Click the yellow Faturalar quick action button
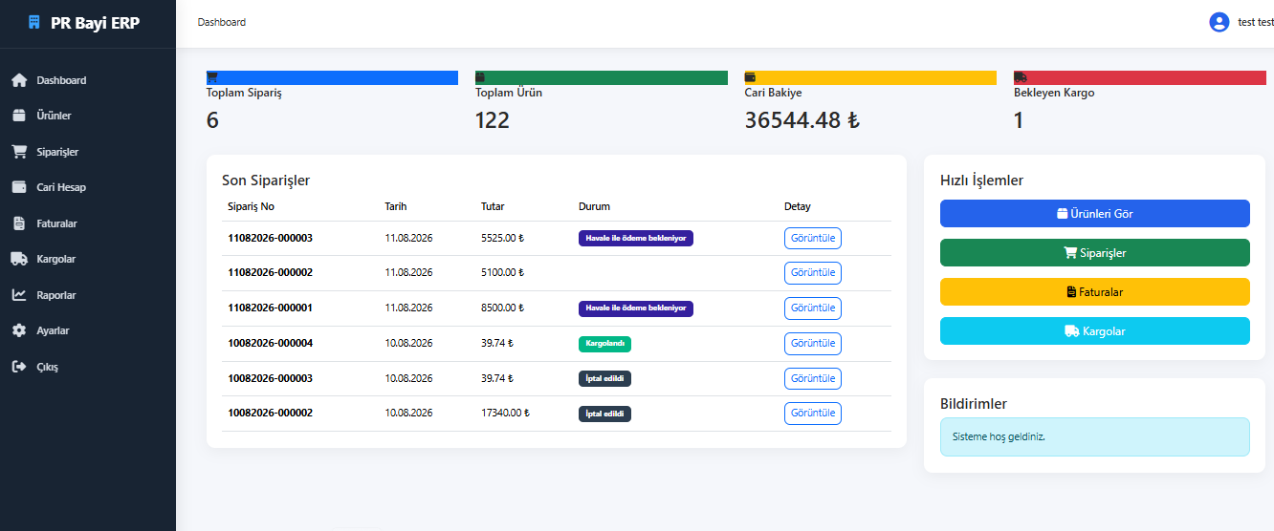Screen dimensions: 1274x531 [x=1095, y=292]
